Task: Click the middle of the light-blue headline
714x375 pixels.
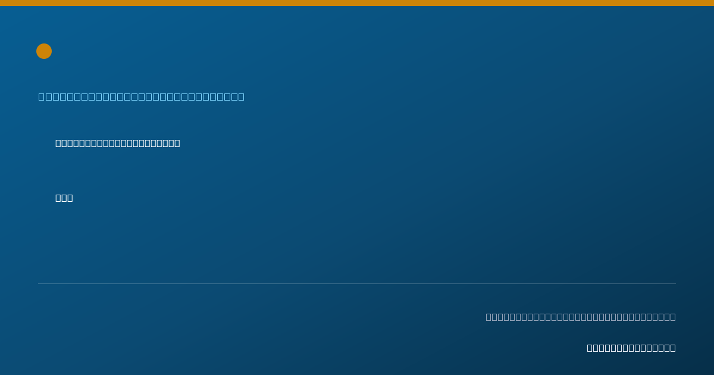Action: [x=142, y=96]
